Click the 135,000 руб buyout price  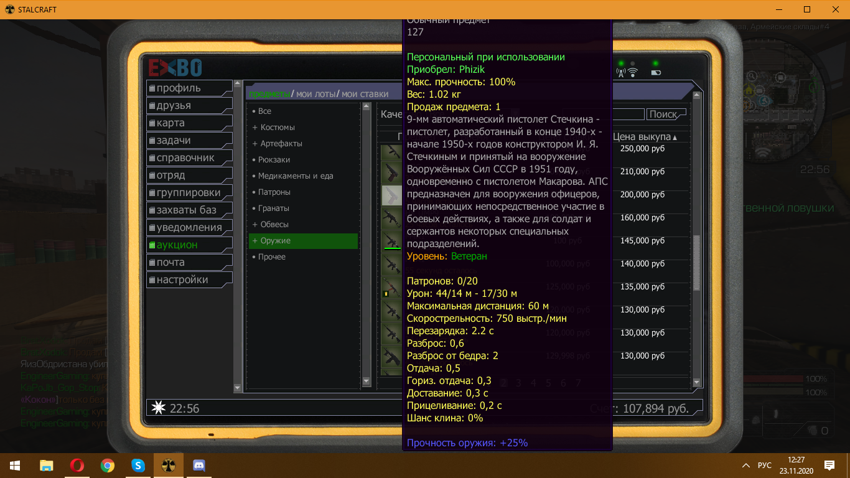pos(643,287)
